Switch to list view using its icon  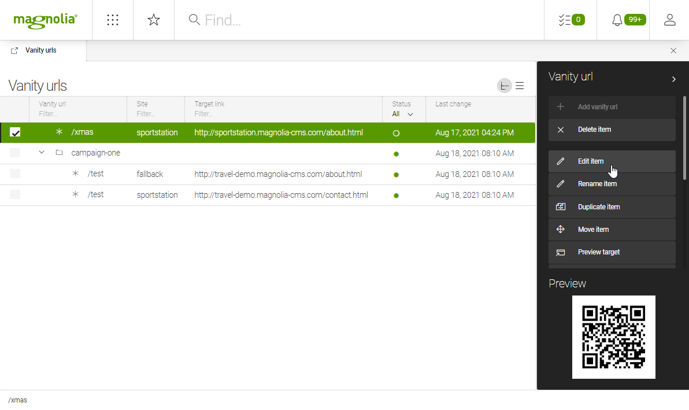coord(519,85)
